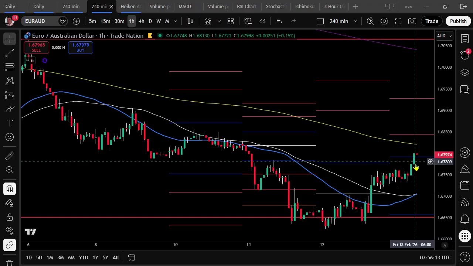Screen dimensions: 473x266
Task: Create an alert with clock-plus icon
Action: (x=248, y=21)
